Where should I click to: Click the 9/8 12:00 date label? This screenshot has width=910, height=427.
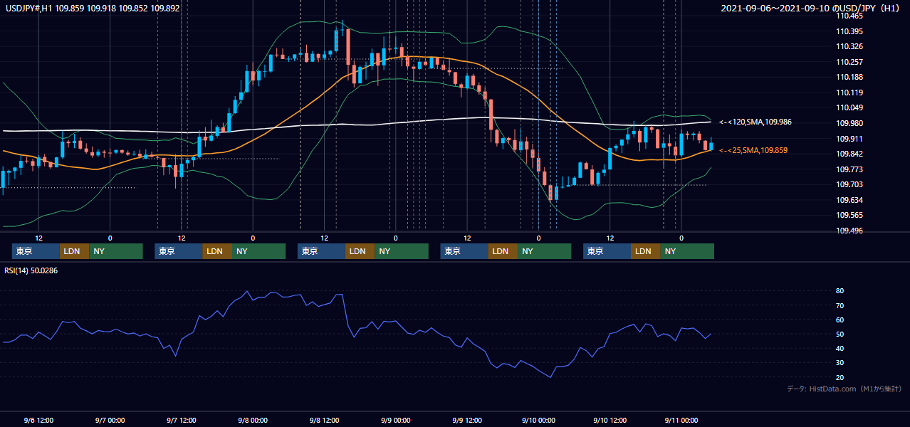324,420
